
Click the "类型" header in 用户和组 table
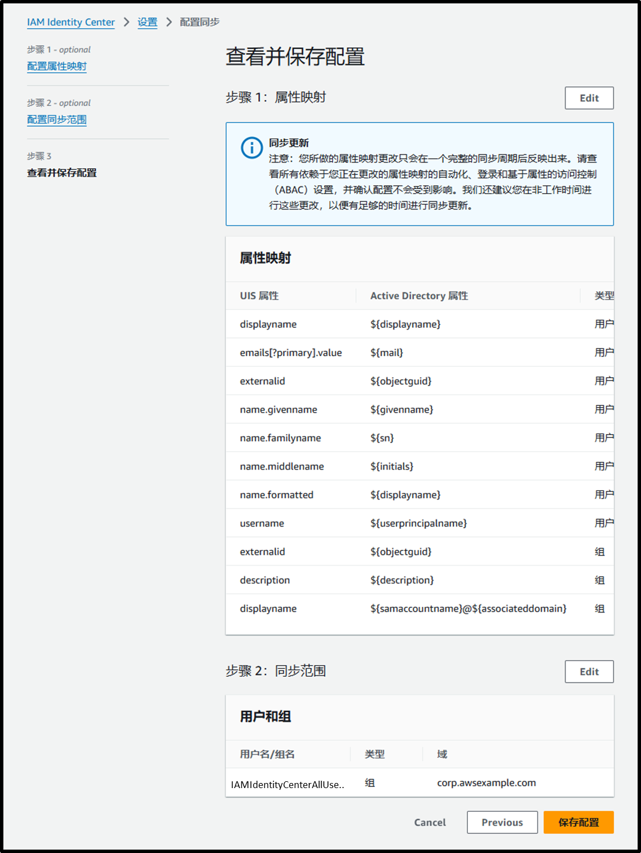[375, 754]
